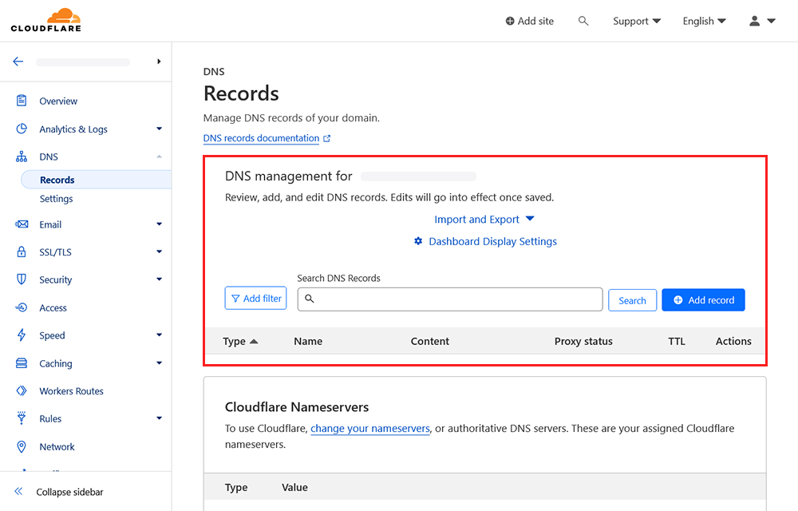Expand the Caching submenu arrow
798x511 pixels.
point(160,363)
